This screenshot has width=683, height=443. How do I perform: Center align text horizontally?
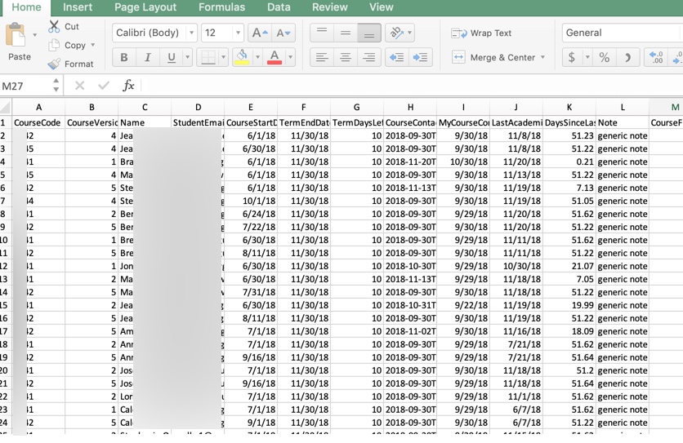tap(346, 57)
